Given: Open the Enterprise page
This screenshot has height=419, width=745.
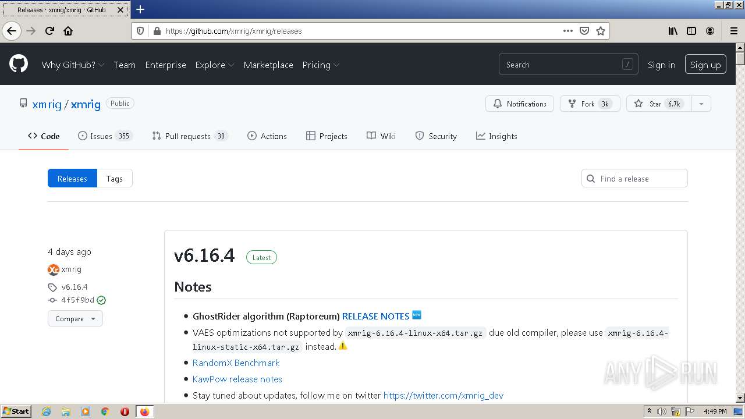Looking at the screenshot, I should coord(165,65).
